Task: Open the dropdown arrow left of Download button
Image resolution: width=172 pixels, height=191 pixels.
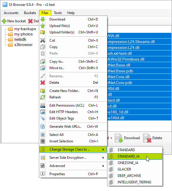Action: pyautogui.click(x=111, y=138)
